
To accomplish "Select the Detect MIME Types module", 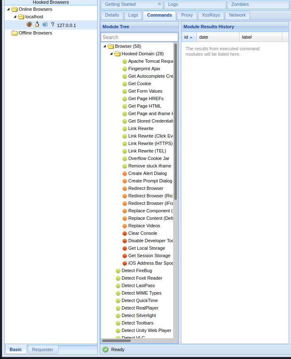I will coord(142,293).
